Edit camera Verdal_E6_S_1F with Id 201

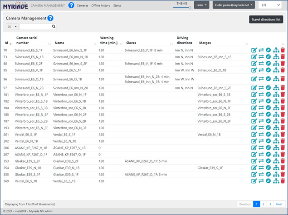(x=254, y=135)
